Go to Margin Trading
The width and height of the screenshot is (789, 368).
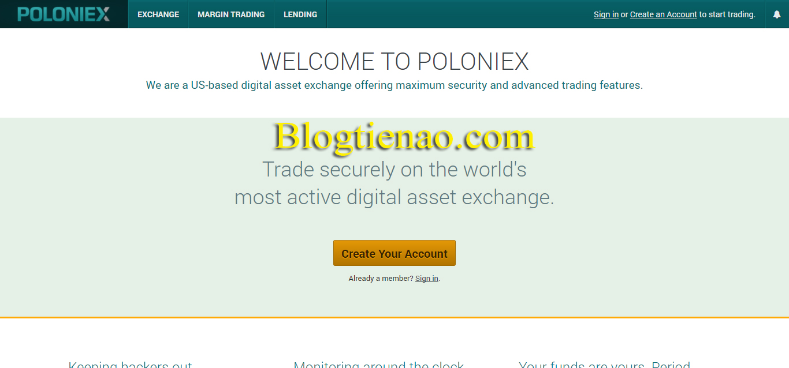(x=231, y=14)
